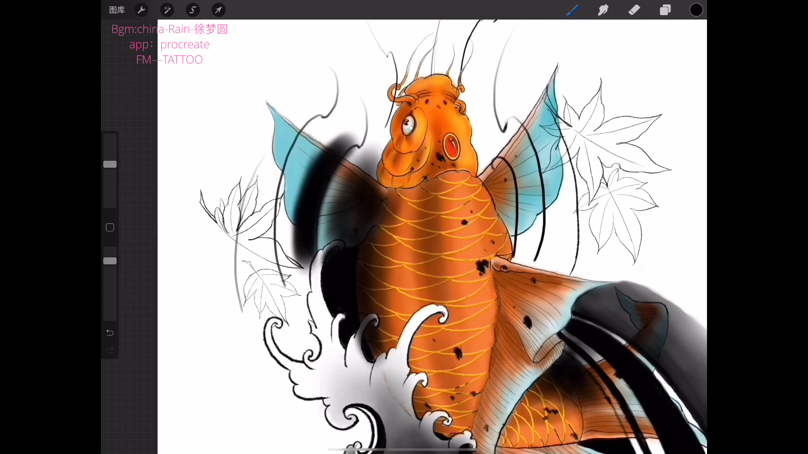The height and width of the screenshot is (454, 808).
Task: Click the 'app: procreate' pink caption
Action: [169, 45]
